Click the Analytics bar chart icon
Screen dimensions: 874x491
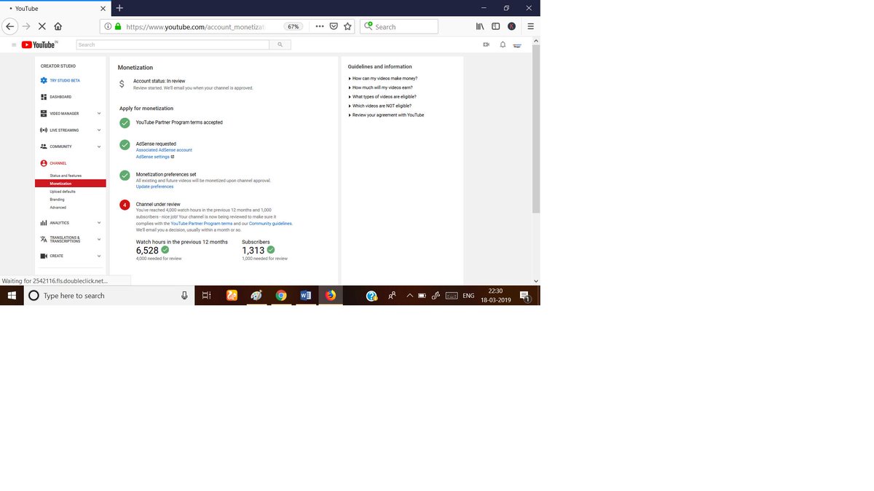coord(44,223)
